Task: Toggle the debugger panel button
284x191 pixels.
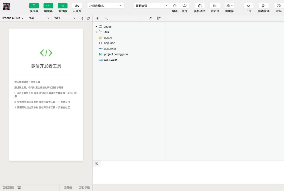Action: tap(63, 6)
